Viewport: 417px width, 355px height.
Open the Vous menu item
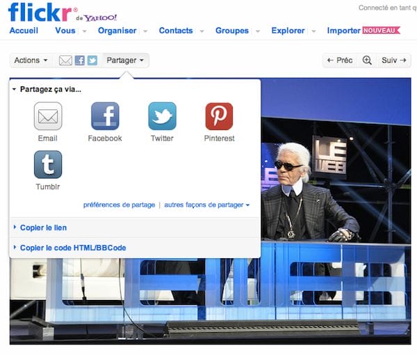pos(65,31)
